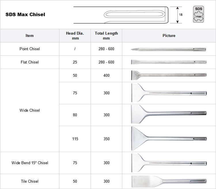
Task: Select the Head Dia. mm column header
Action: [75, 36]
